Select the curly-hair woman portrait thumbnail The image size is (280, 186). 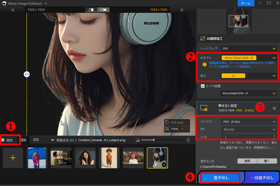[x=85, y=158]
